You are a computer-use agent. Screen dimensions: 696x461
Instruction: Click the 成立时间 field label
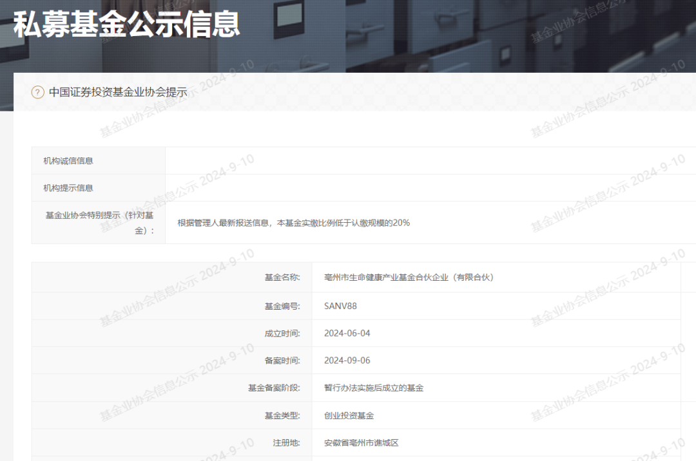click(282, 334)
